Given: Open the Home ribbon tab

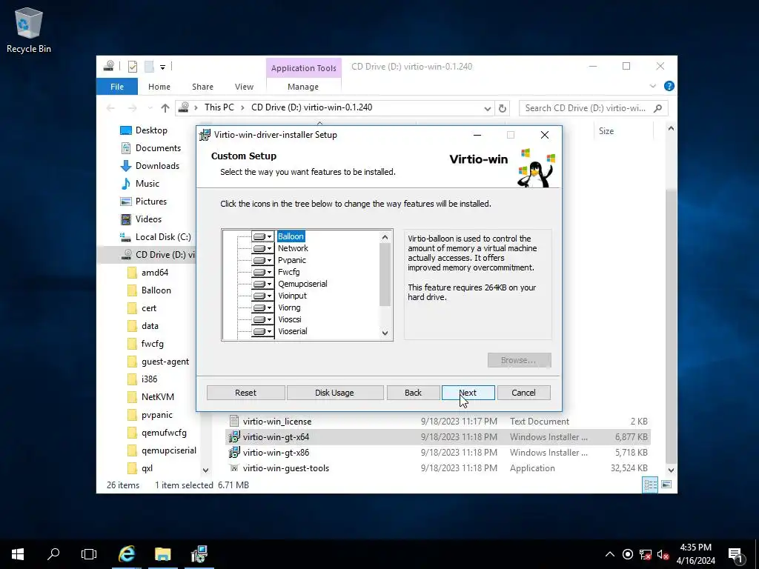Looking at the screenshot, I should click(159, 87).
